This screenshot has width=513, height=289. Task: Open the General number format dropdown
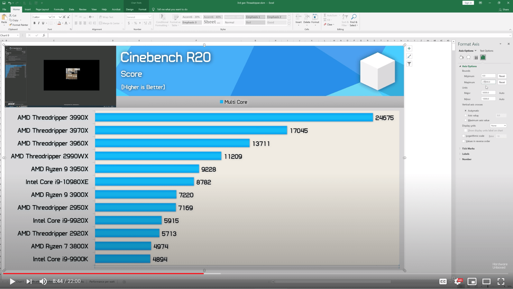(x=150, y=17)
